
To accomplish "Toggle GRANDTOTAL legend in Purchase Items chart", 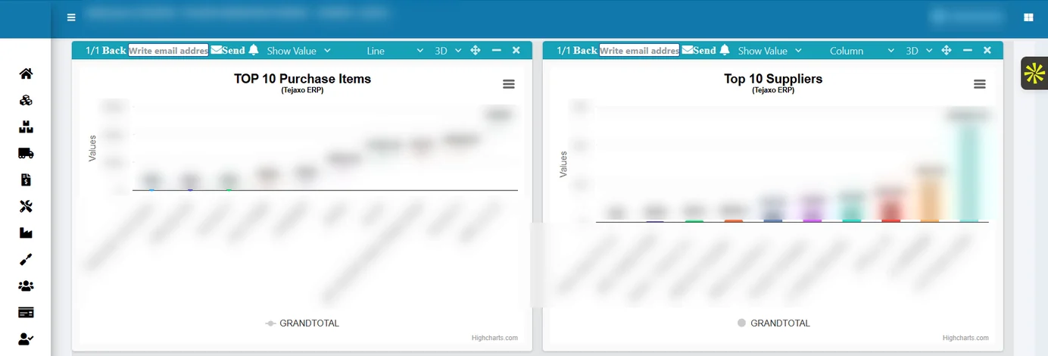I will click(x=302, y=323).
